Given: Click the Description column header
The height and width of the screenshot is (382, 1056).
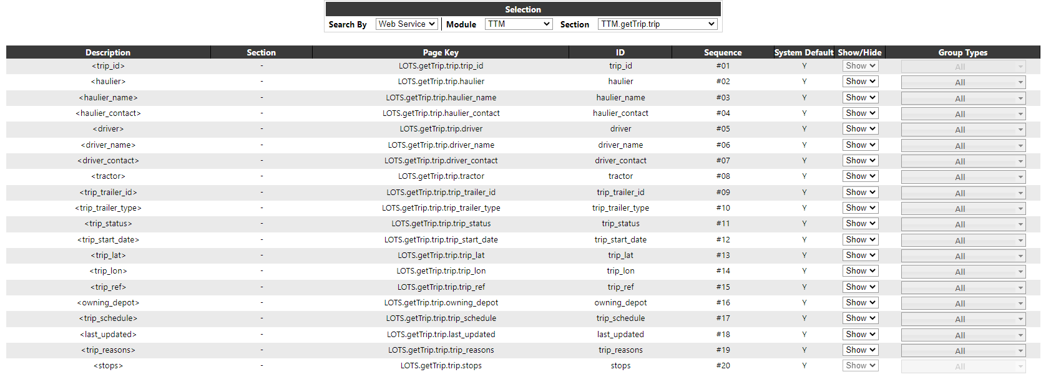Looking at the screenshot, I should [108, 52].
